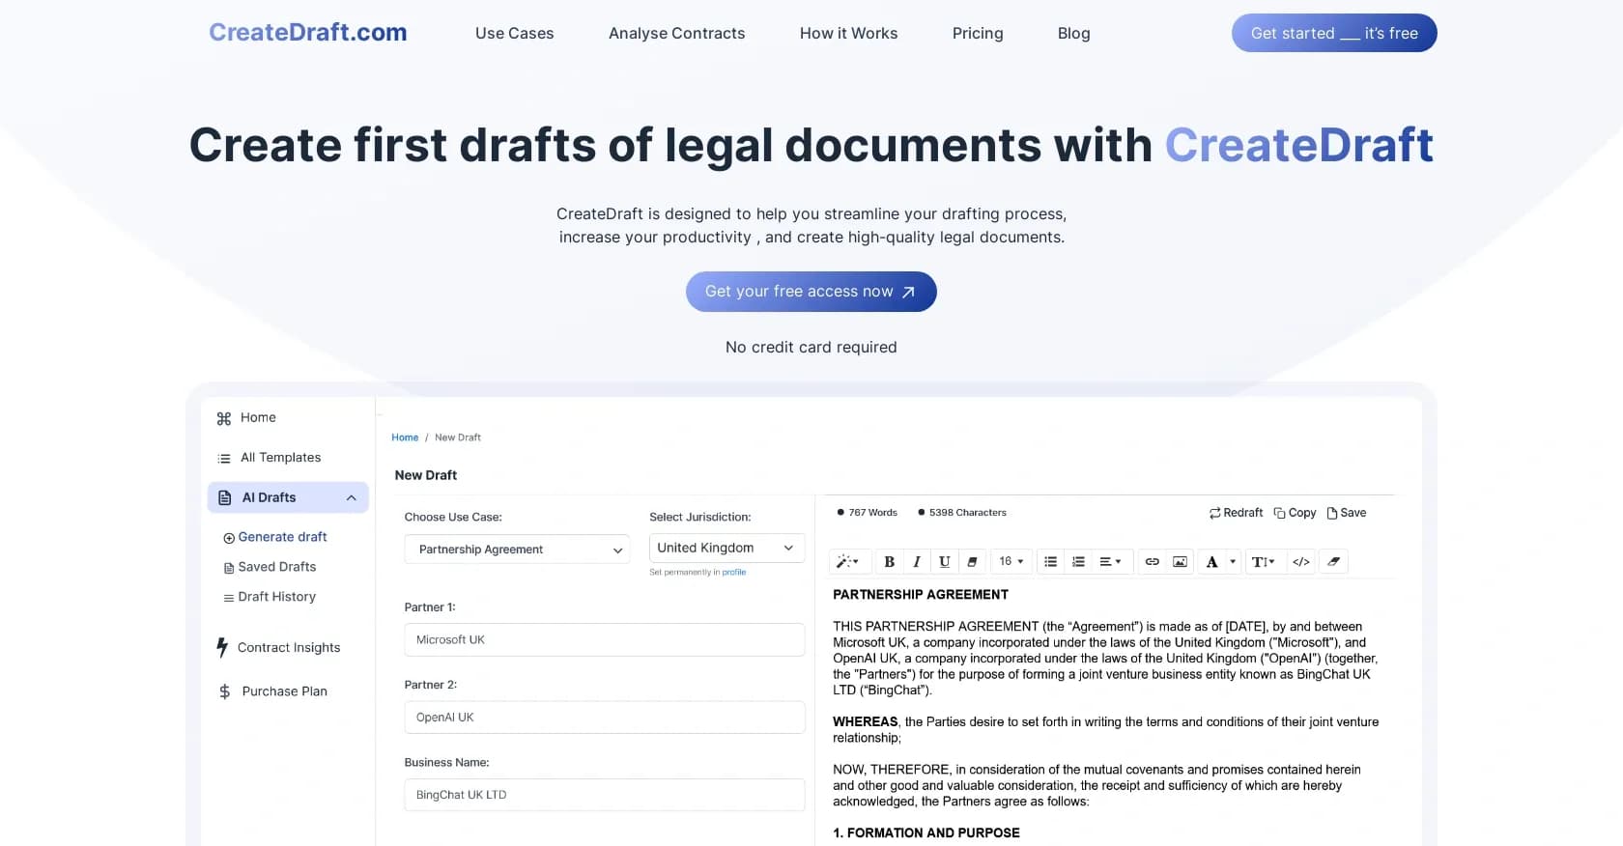Click the PARTNERSHIP AGREEMENT heading in editor

pos(921,595)
